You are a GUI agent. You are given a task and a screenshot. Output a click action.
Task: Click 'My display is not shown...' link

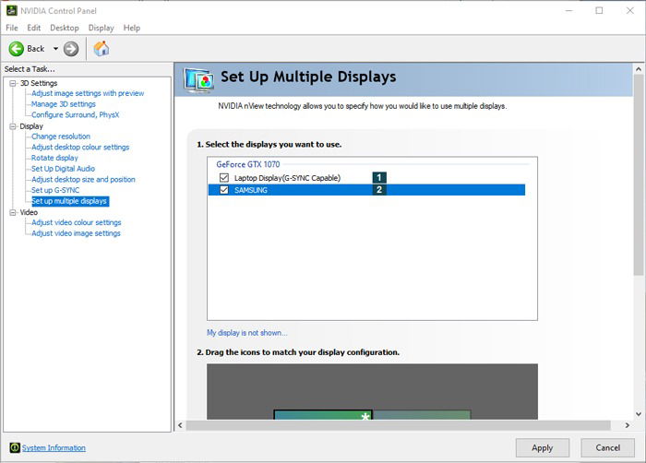[x=246, y=332]
